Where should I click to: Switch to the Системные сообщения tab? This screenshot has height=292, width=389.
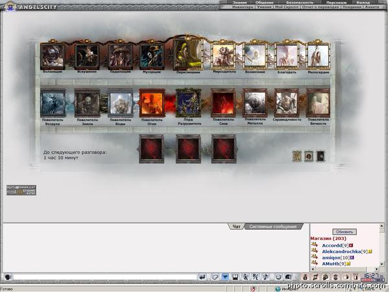point(273,226)
